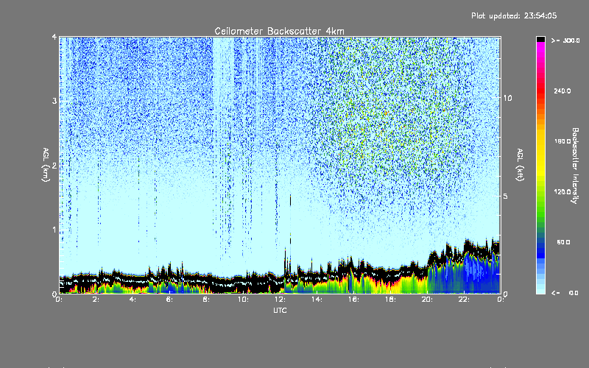Click the "AGL (km)" axis label
Screen dimensions: 589x368
tap(46, 165)
